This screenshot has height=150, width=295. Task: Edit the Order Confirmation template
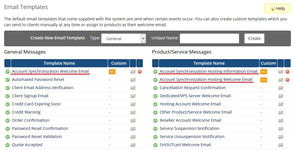(133, 120)
